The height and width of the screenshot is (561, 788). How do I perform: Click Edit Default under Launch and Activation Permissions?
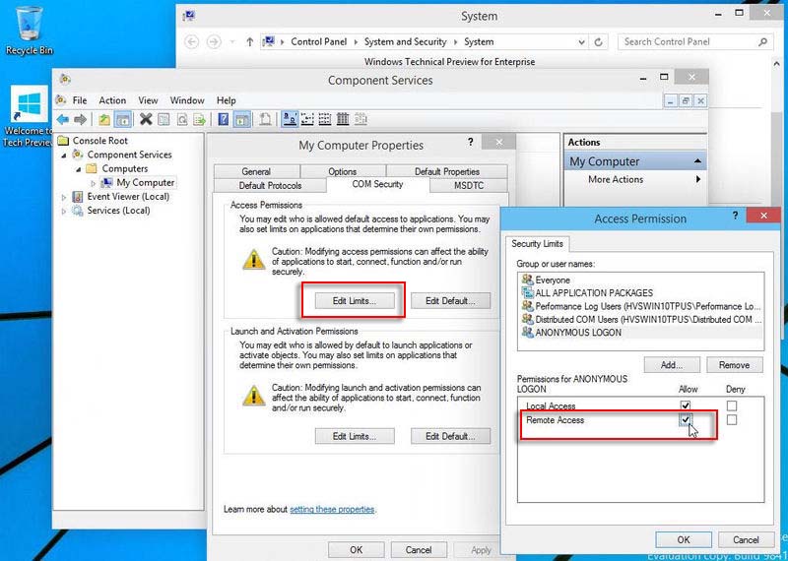[450, 436]
